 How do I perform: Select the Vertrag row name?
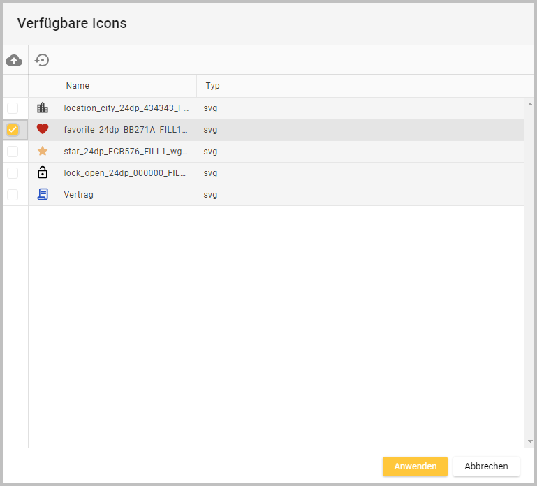pyautogui.click(x=78, y=195)
